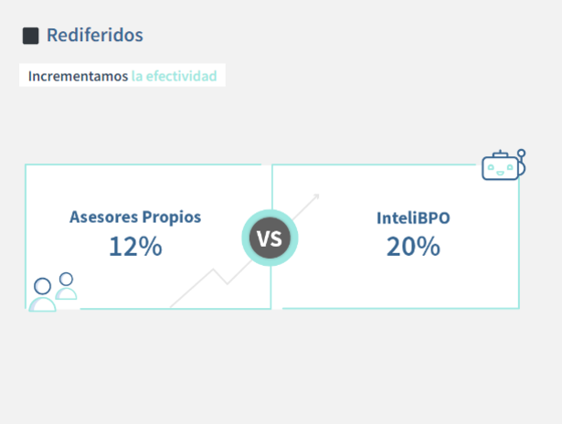The image size is (562, 424).
Task: Click the two-person advisors icon
Action: (x=53, y=291)
